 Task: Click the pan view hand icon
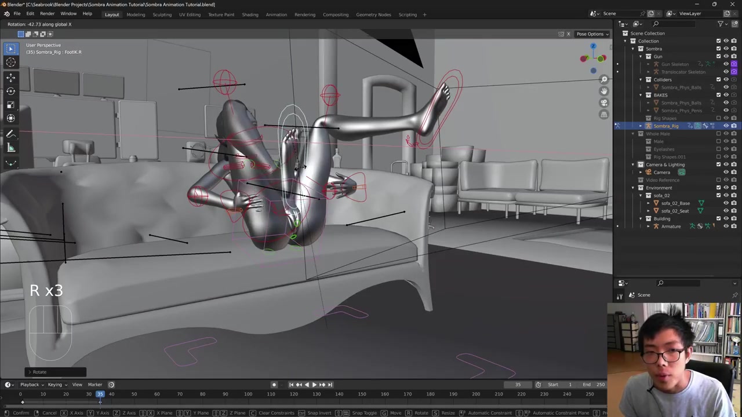[x=604, y=91]
